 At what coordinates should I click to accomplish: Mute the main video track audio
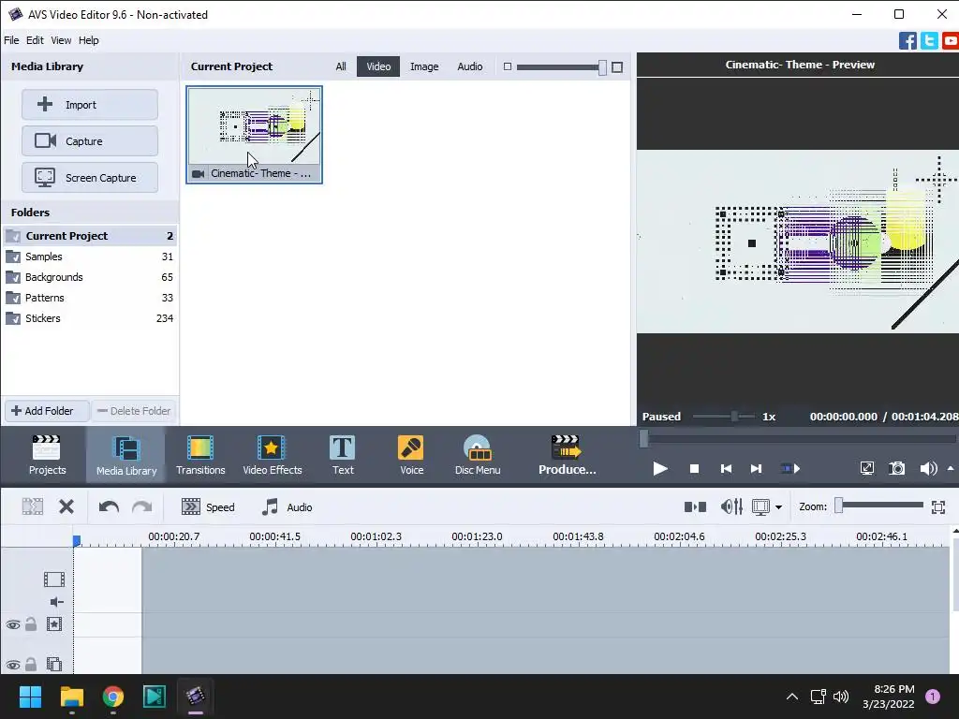56,602
